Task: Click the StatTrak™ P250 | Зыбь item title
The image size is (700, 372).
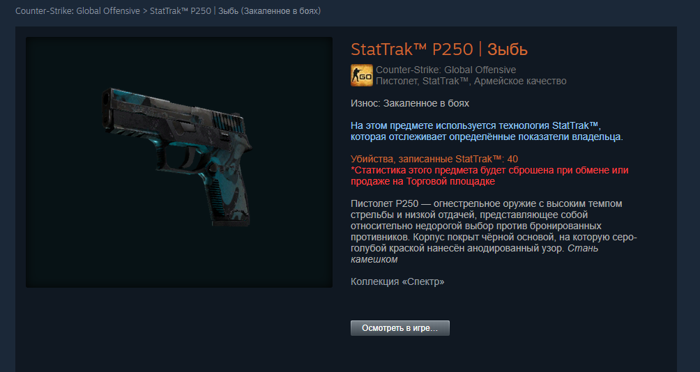Action: point(439,49)
